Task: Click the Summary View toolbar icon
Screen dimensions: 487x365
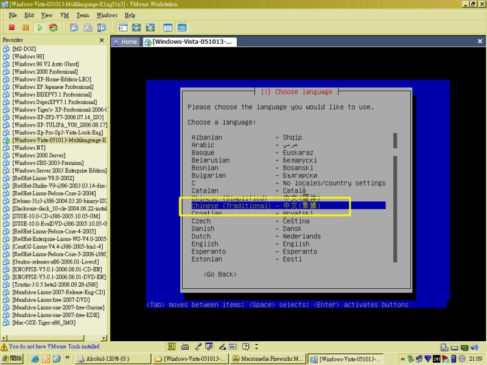Action: [x=168, y=27]
